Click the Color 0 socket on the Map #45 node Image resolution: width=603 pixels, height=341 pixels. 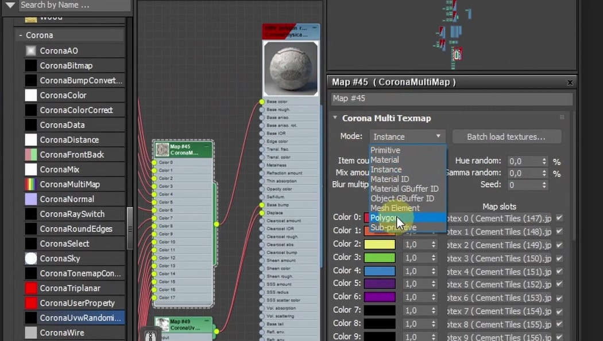point(154,163)
